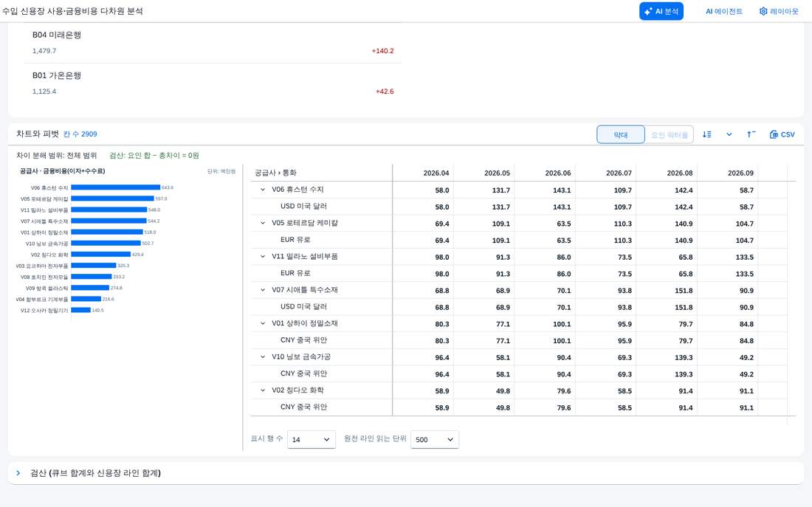Click the 칸 수 2909 label

[x=80, y=134]
